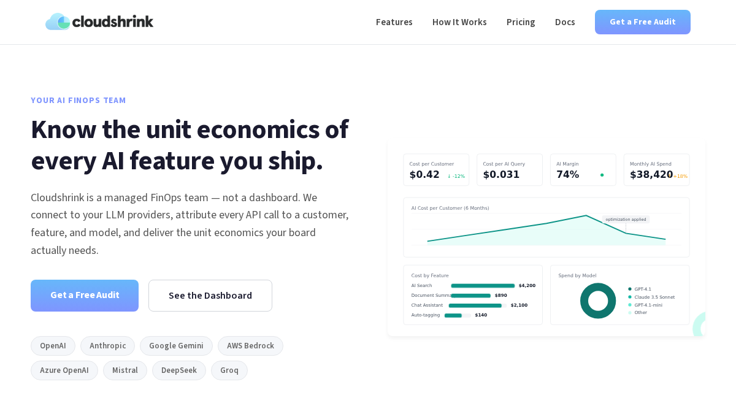
Task: Click header Get a Free Audit button
Action: 643,22
